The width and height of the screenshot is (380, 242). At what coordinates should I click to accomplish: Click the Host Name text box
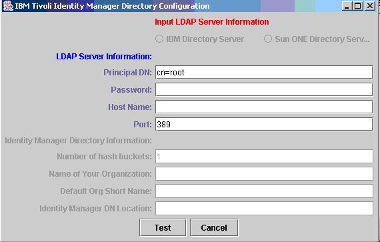pyautogui.click(x=264, y=107)
